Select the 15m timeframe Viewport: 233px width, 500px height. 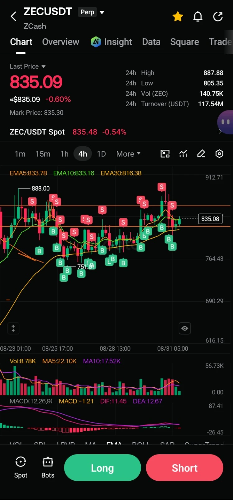pos(43,154)
